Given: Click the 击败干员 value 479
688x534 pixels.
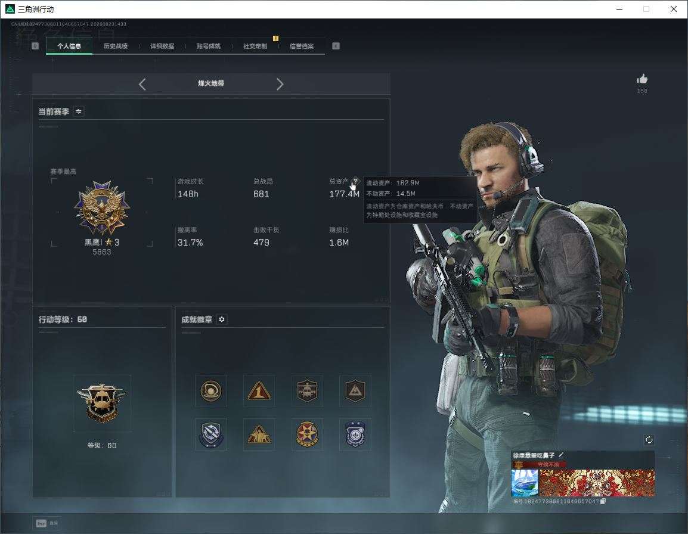Looking at the screenshot, I should (261, 242).
